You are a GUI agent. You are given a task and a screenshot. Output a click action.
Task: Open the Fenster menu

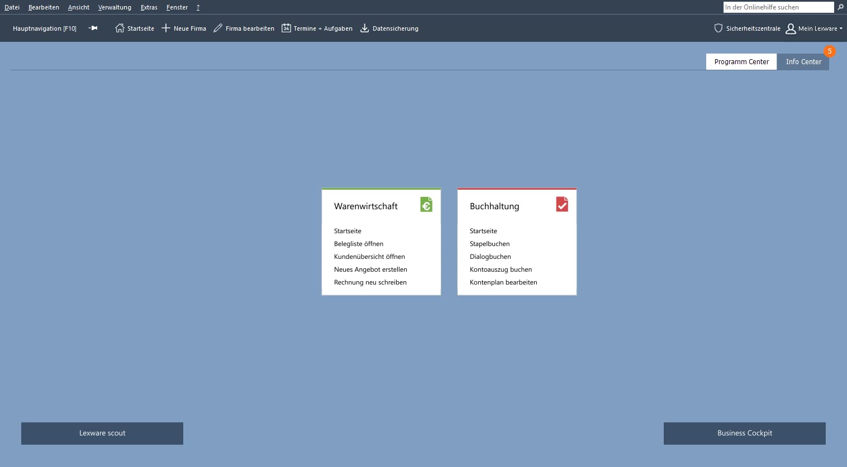pyautogui.click(x=177, y=7)
